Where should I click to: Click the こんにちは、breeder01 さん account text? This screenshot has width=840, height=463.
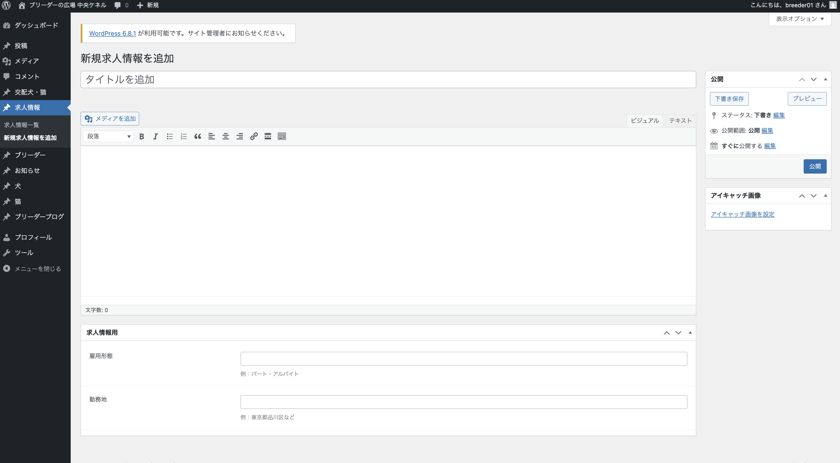click(788, 5)
